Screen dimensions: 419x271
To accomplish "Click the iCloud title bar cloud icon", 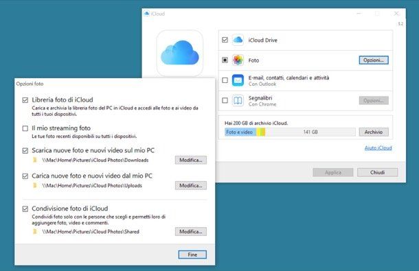I will coord(146,13).
